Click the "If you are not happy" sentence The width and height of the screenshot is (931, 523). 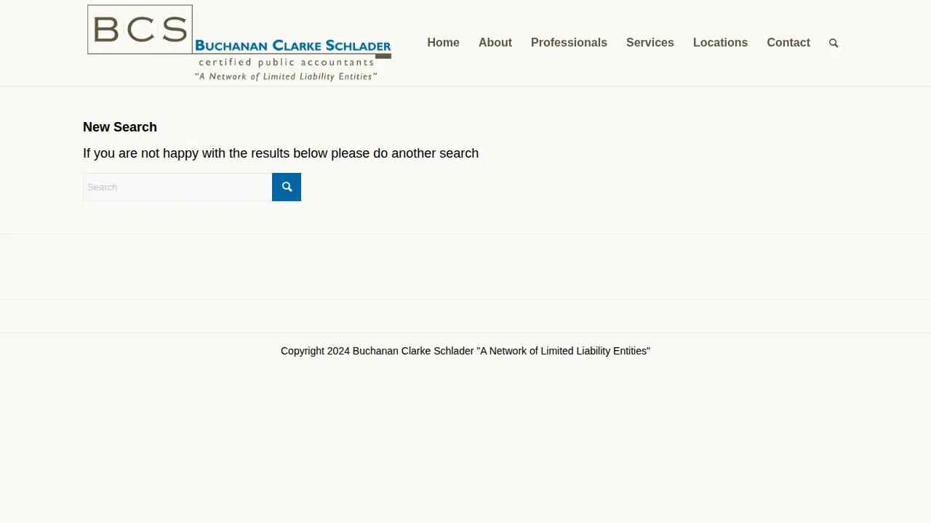[281, 153]
